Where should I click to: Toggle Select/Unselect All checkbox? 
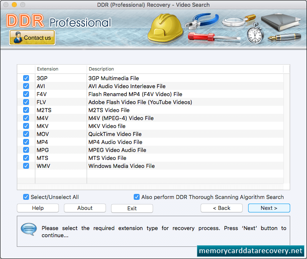[26, 197]
